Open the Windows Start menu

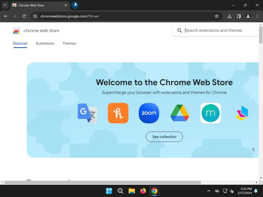point(109,191)
